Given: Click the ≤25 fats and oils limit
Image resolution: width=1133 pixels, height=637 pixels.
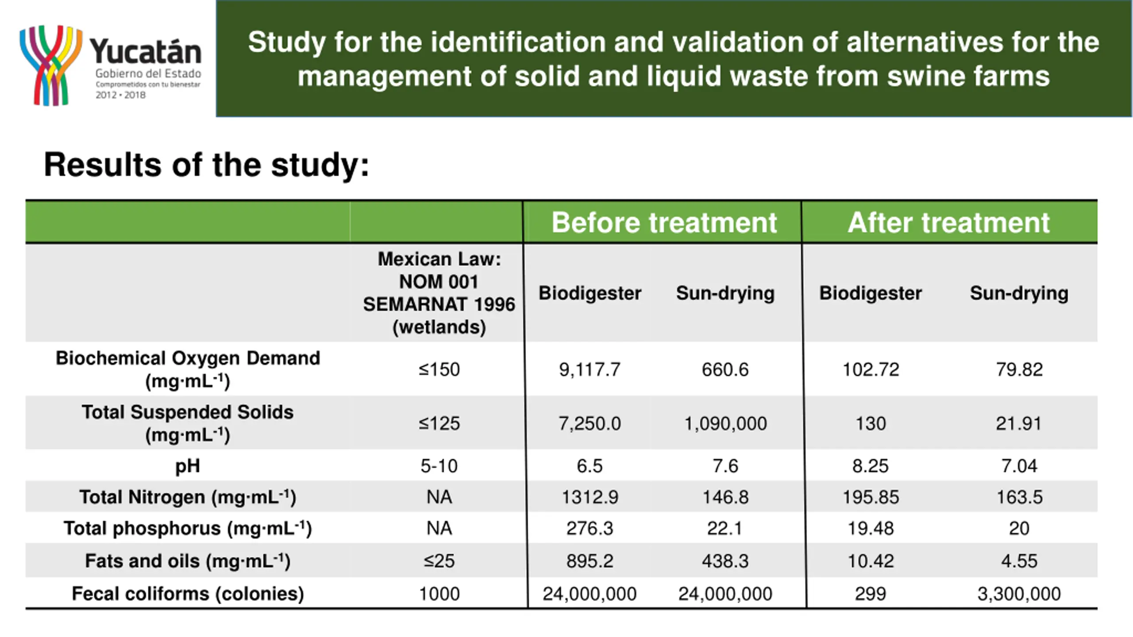Looking at the screenshot, I should coord(439,561).
